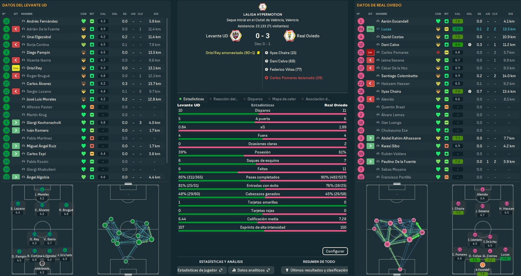Viewport: 521px width, 276px height.
Task: Click condition heart icon for Aarón Escandell
Action: 438,21
